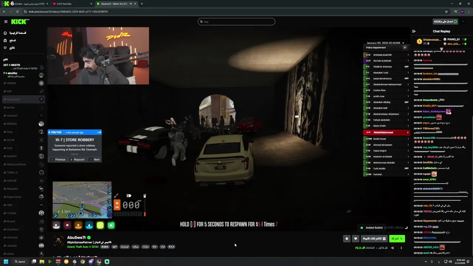Image resolution: width=473 pixels, height=266 pixels.
Task: Open File Explorer from taskbar
Action: pos(42,262)
